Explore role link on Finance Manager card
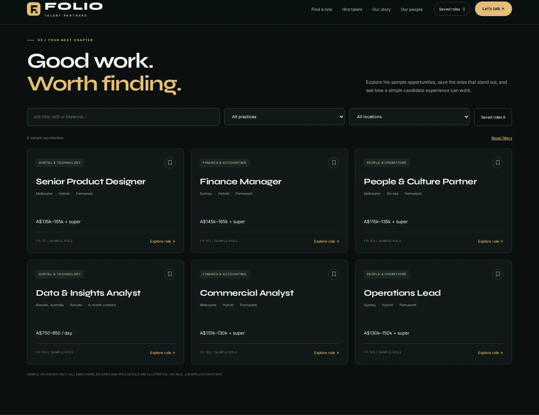The width and height of the screenshot is (539, 415). pyautogui.click(x=326, y=242)
